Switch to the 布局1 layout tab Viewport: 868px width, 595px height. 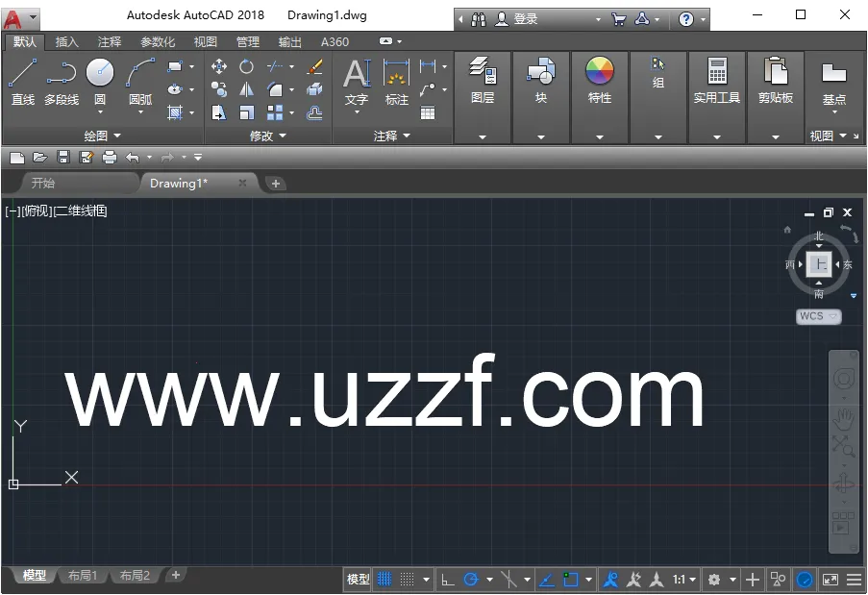pos(83,576)
